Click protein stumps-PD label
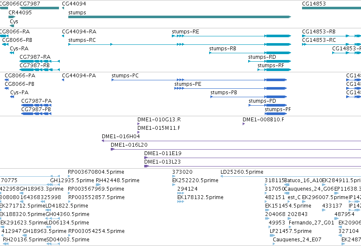361x246 pixels. 262,101
